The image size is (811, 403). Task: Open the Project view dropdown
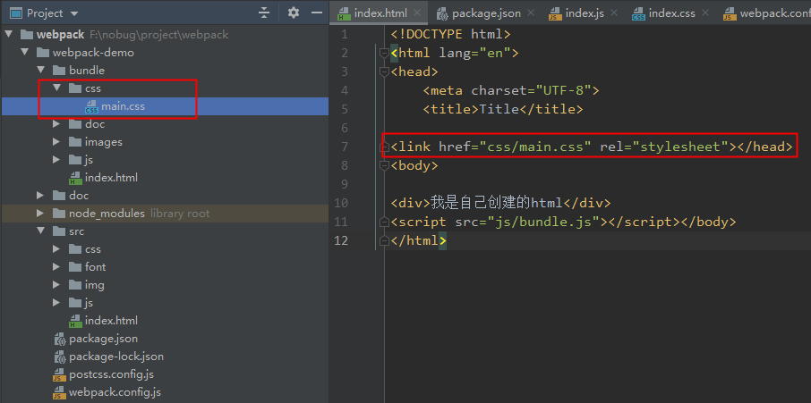[74, 13]
